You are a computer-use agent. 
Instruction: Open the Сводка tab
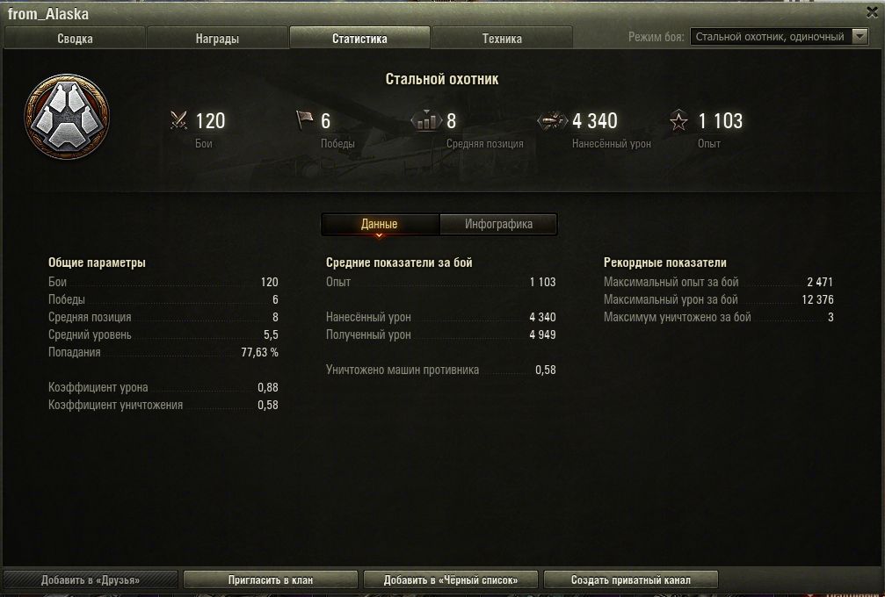click(x=75, y=39)
